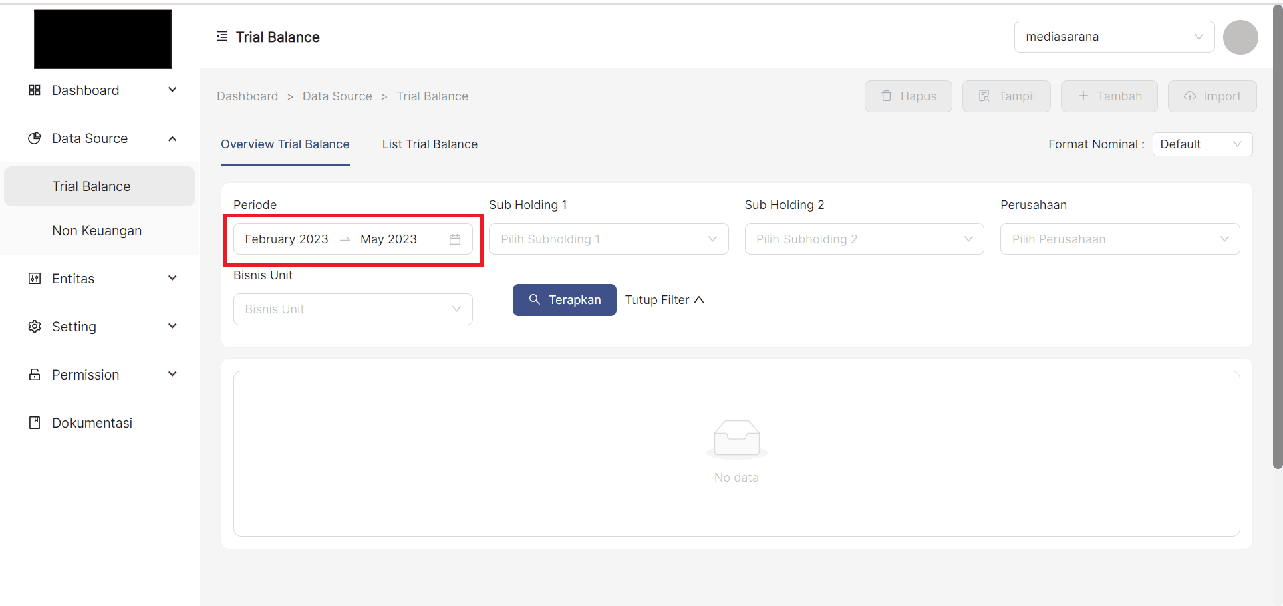Click the page vertical scrollbar
This screenshot has width=1283, height=606.
[x=1277, y=234]
